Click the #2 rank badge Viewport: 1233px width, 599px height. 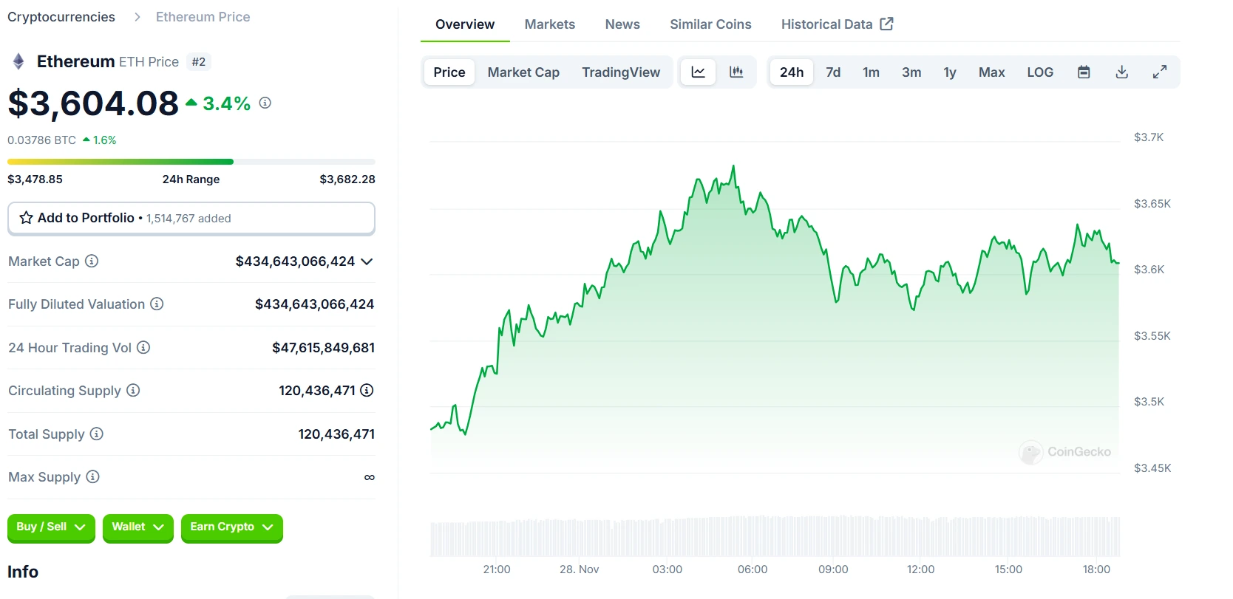tap(199, 62)
